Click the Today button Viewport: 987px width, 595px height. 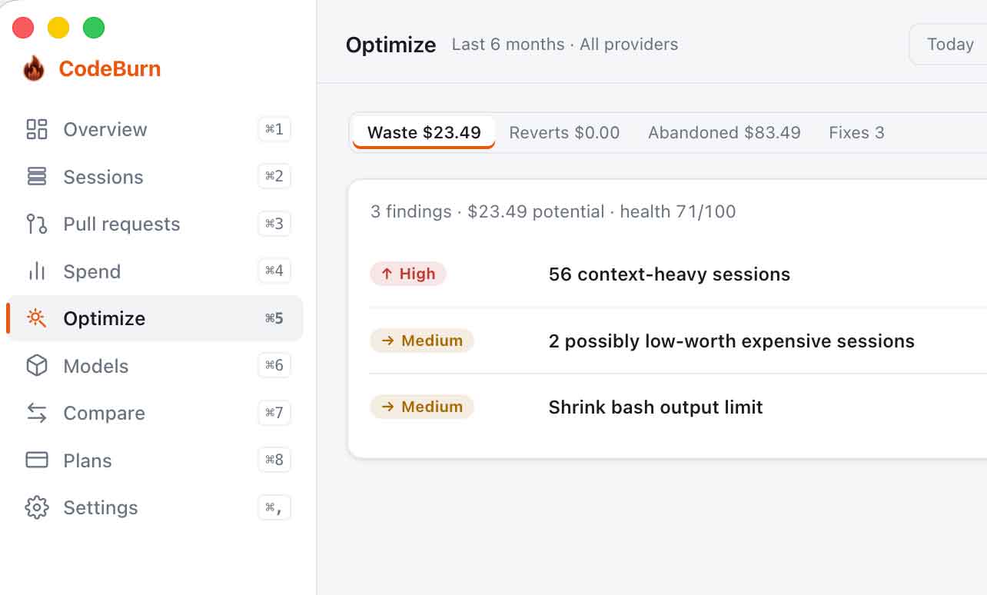click(950, 45)
